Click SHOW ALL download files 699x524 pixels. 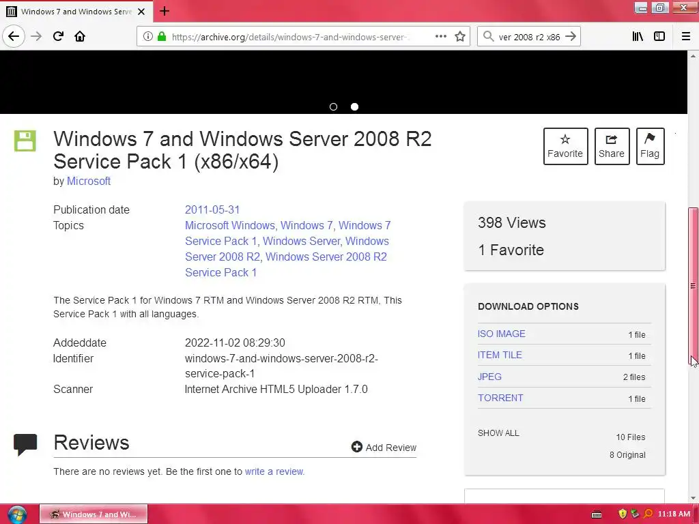point(498,433)
